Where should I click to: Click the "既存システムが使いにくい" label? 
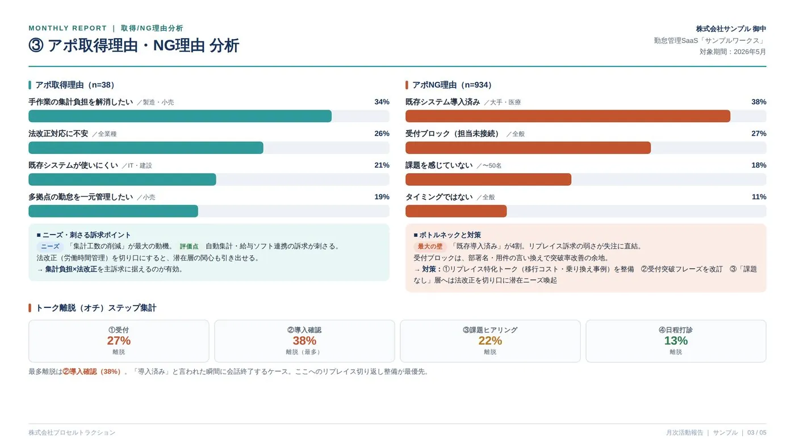click(x=73, y=165)
